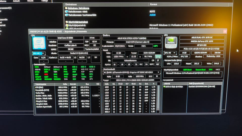
Task: Click the 65 W TDP value
Action: click(x=95, y=42)
